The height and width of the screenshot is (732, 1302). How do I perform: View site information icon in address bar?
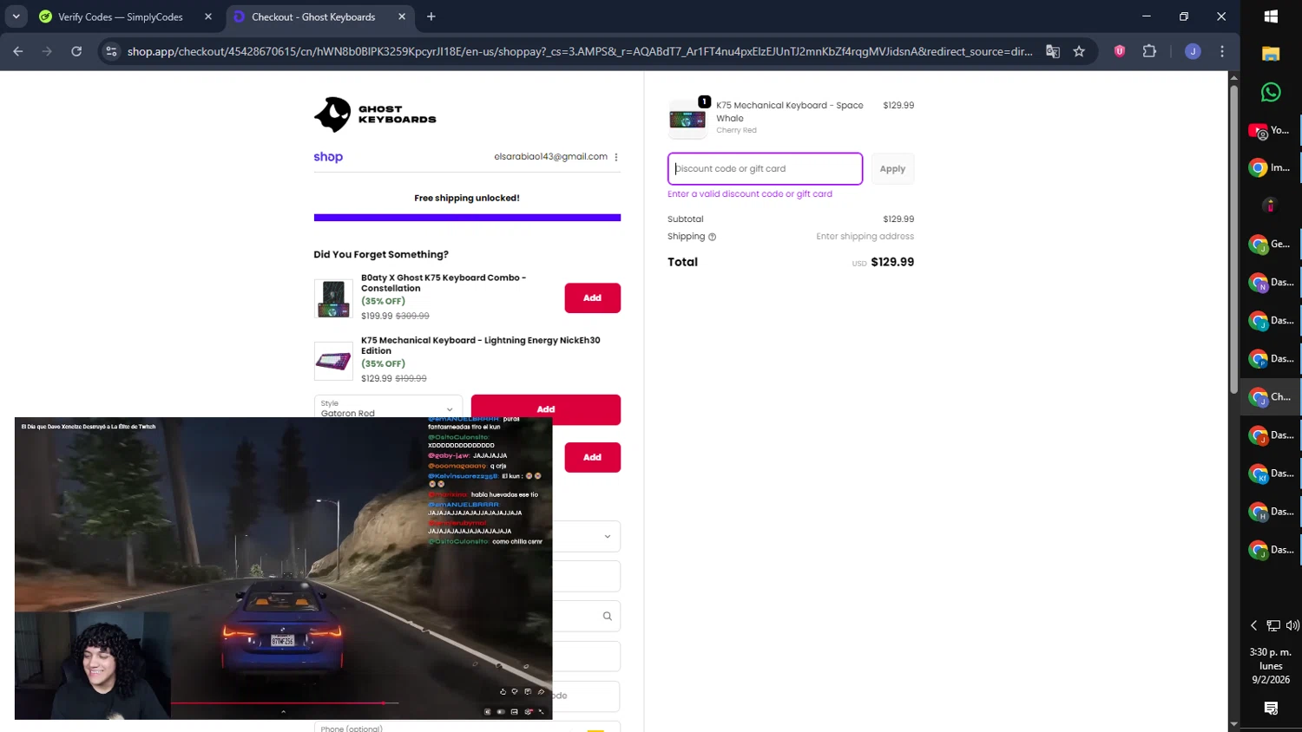[111, 51]
